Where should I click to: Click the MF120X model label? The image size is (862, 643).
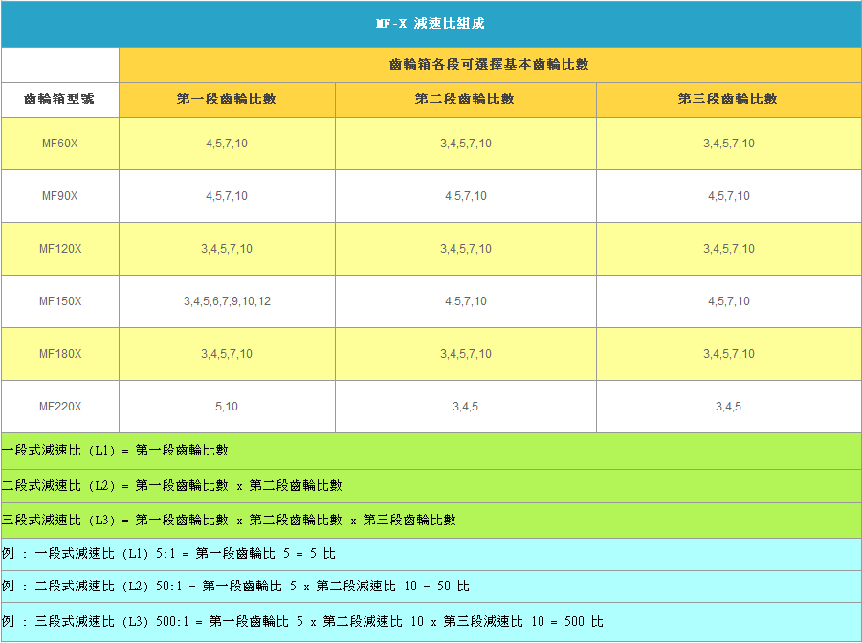59,249
